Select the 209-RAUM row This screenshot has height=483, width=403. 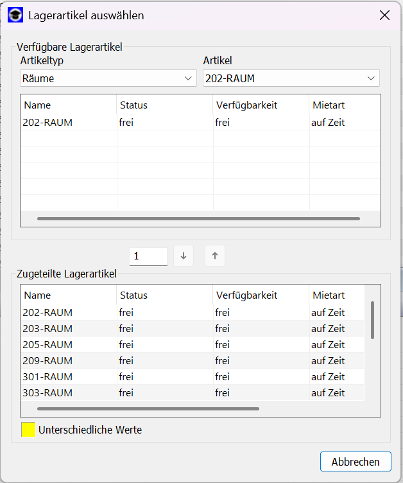[x=193, y=360]
